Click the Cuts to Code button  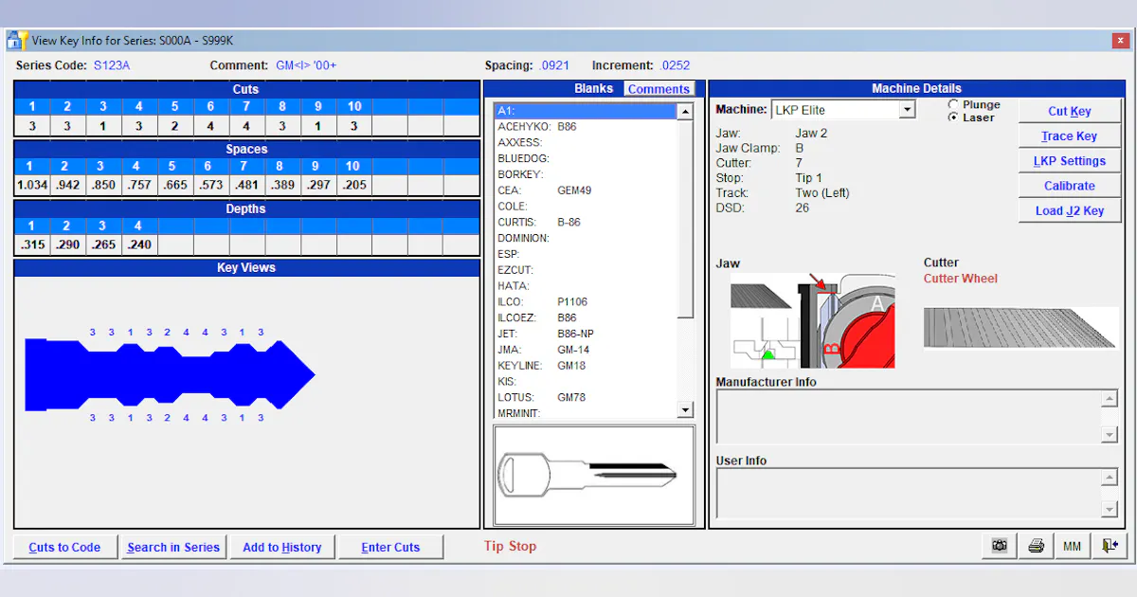64,547
